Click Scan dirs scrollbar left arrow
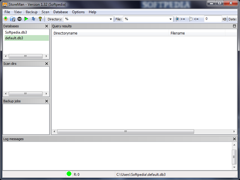 tap(6, 94)
